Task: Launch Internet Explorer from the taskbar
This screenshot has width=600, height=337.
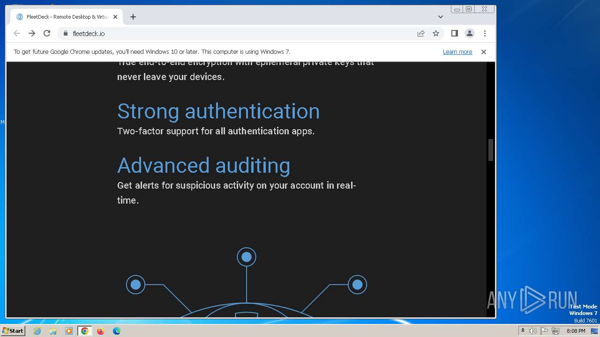Action: [x=37, y=331]
